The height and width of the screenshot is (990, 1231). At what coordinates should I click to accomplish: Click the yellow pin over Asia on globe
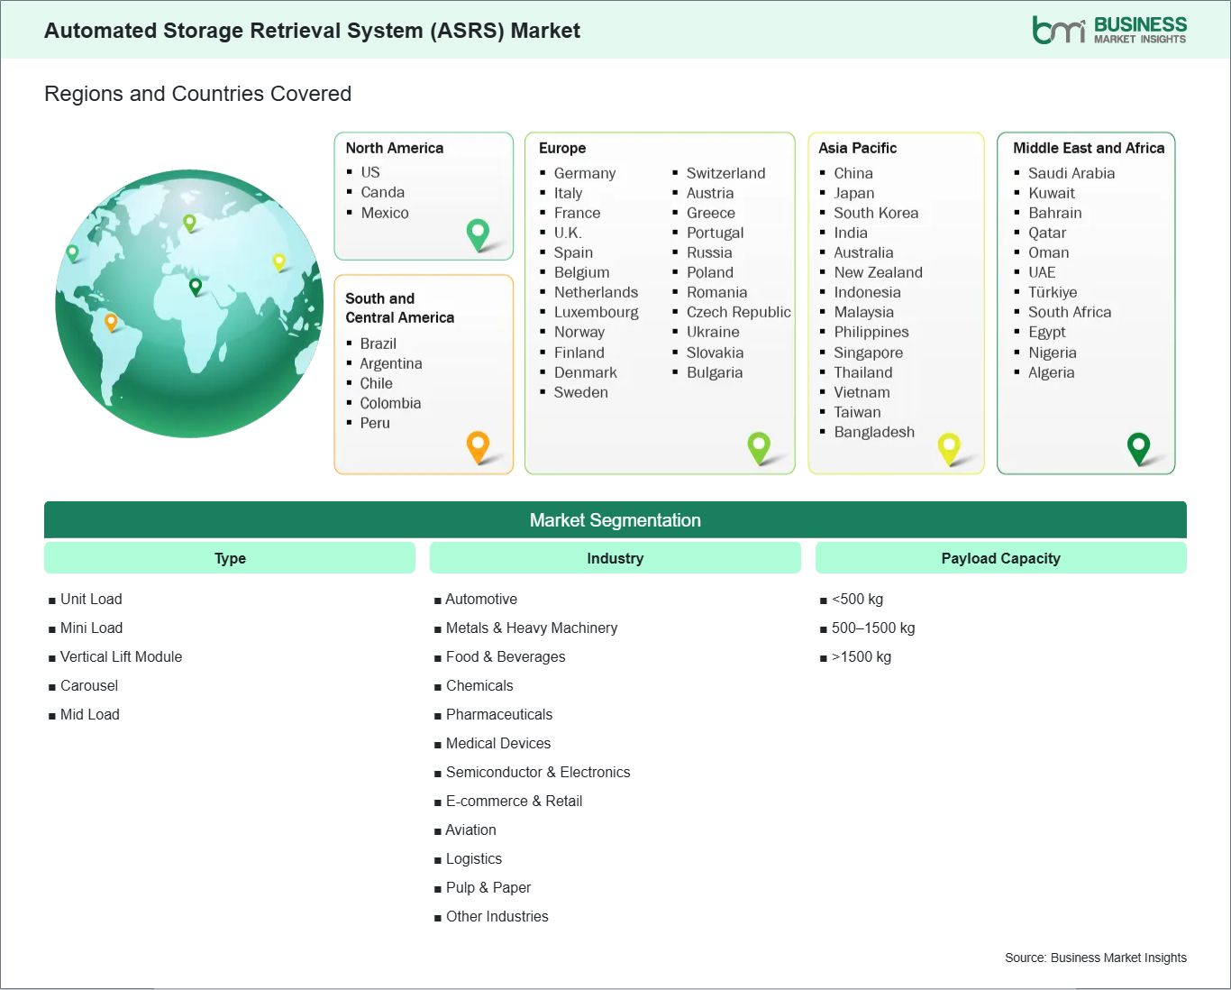[278, 261]
